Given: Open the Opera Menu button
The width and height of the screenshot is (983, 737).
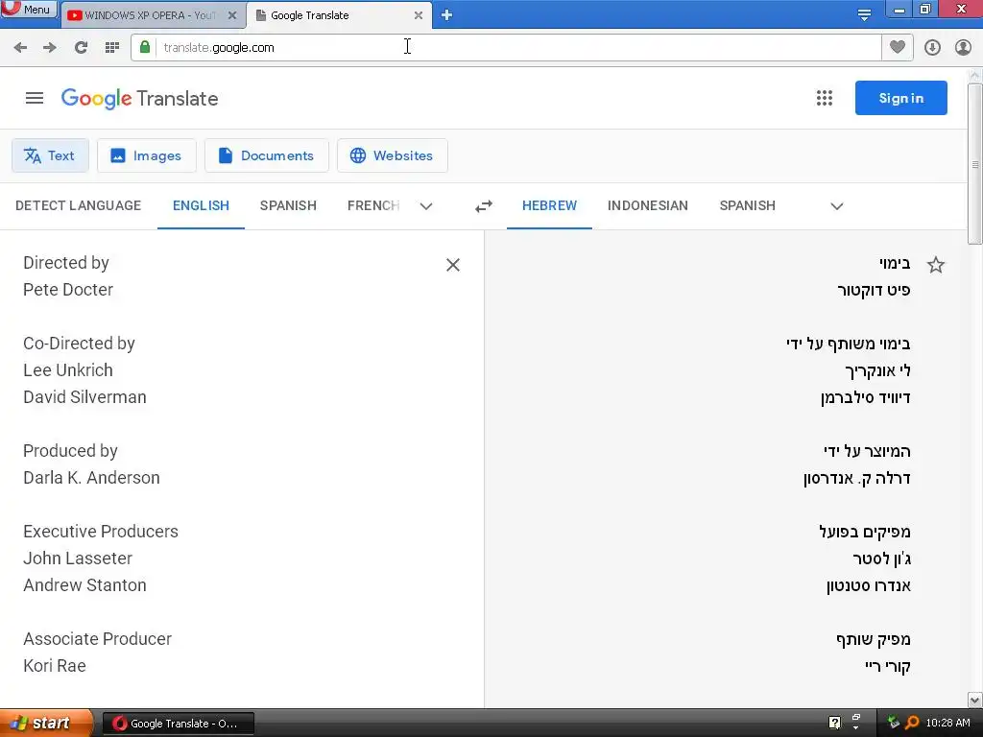Looking at the screenshot, I should [29, 9].
